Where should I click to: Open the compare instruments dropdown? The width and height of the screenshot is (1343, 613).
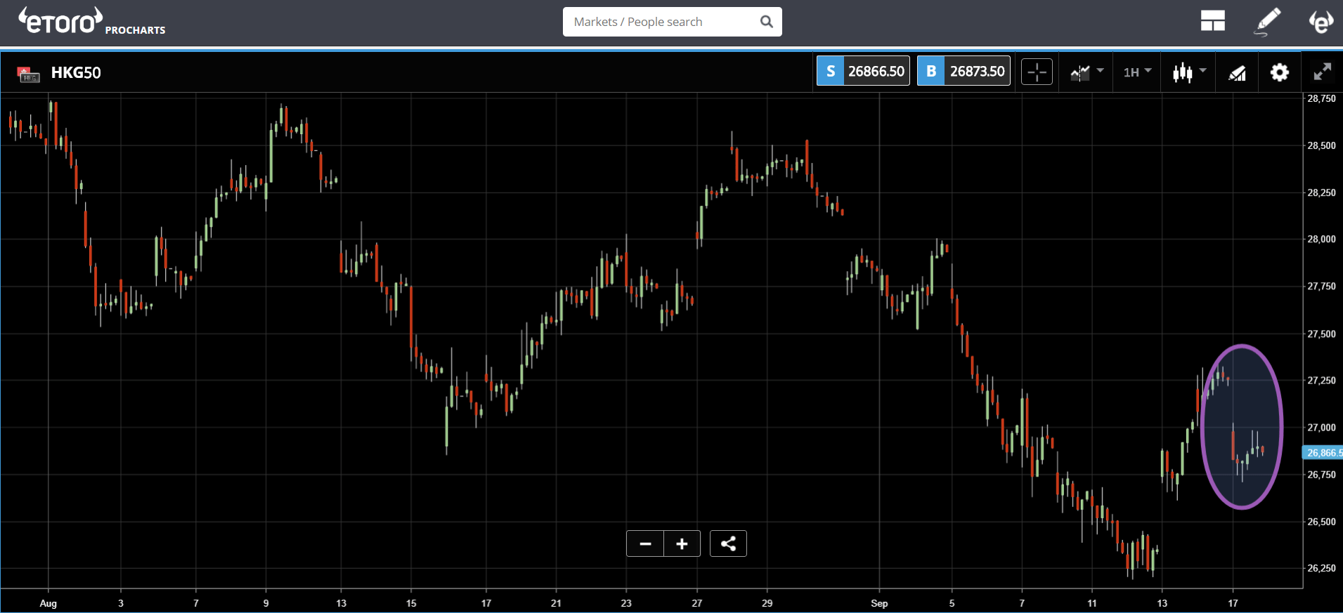1086,72
